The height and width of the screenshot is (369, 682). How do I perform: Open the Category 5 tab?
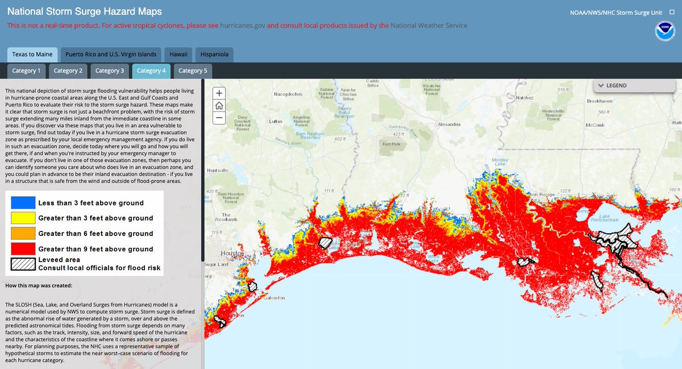pos(192,71)
